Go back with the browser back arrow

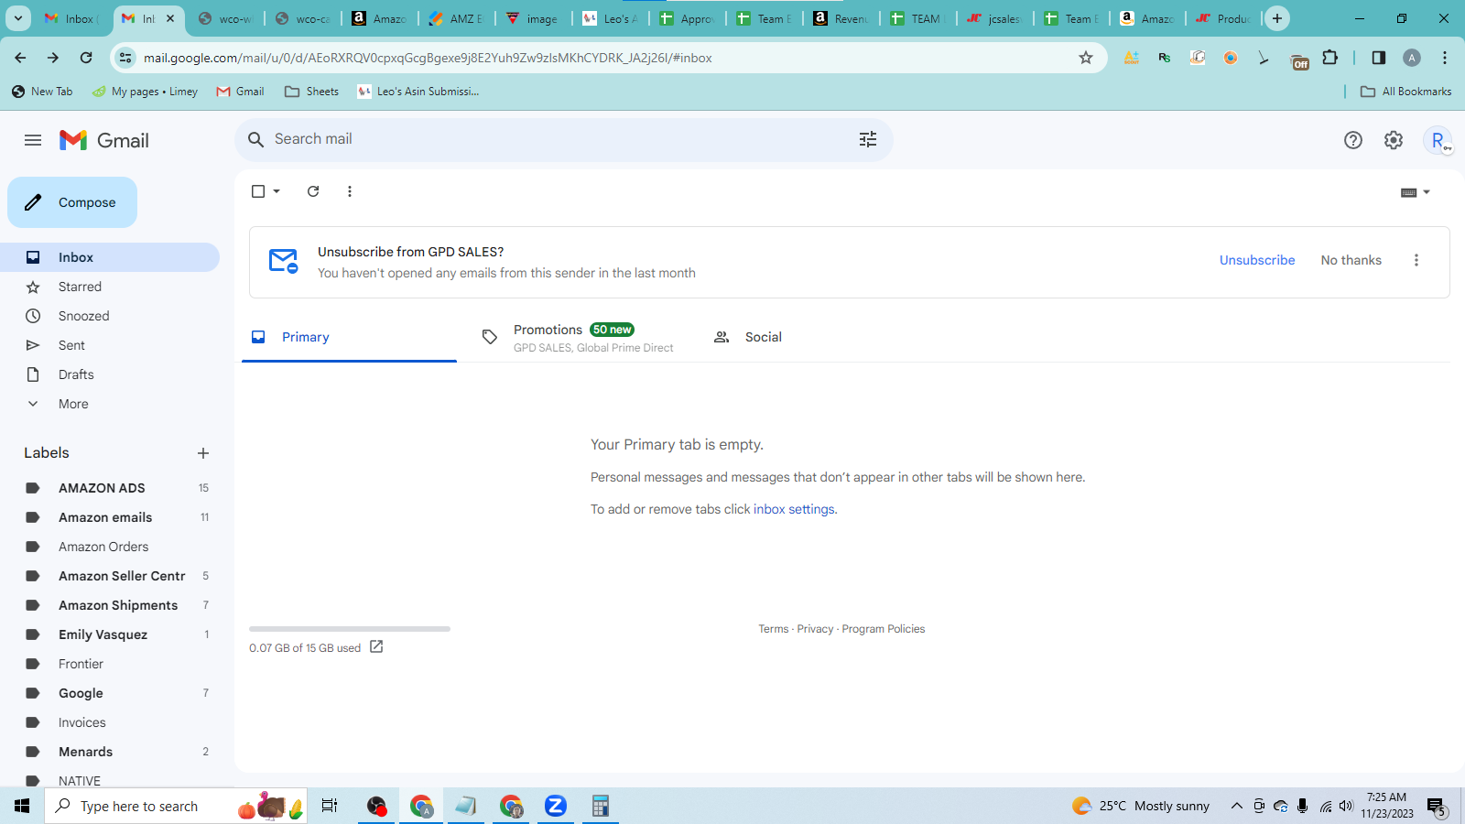20,58
